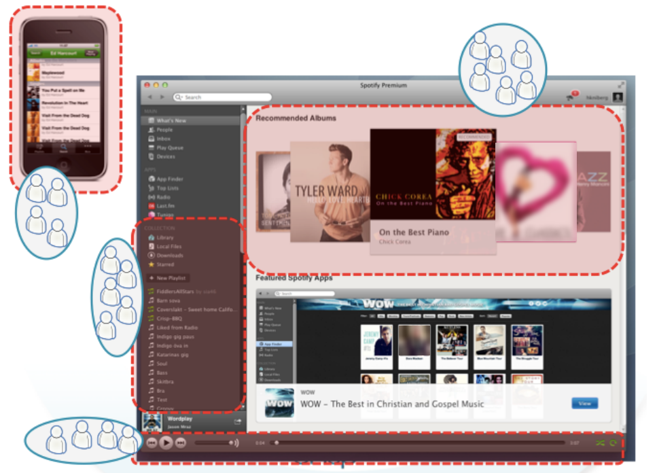Screen dimensions: 657x473
Task: Select the Chick Corea album cover
Action: (433, 174)
